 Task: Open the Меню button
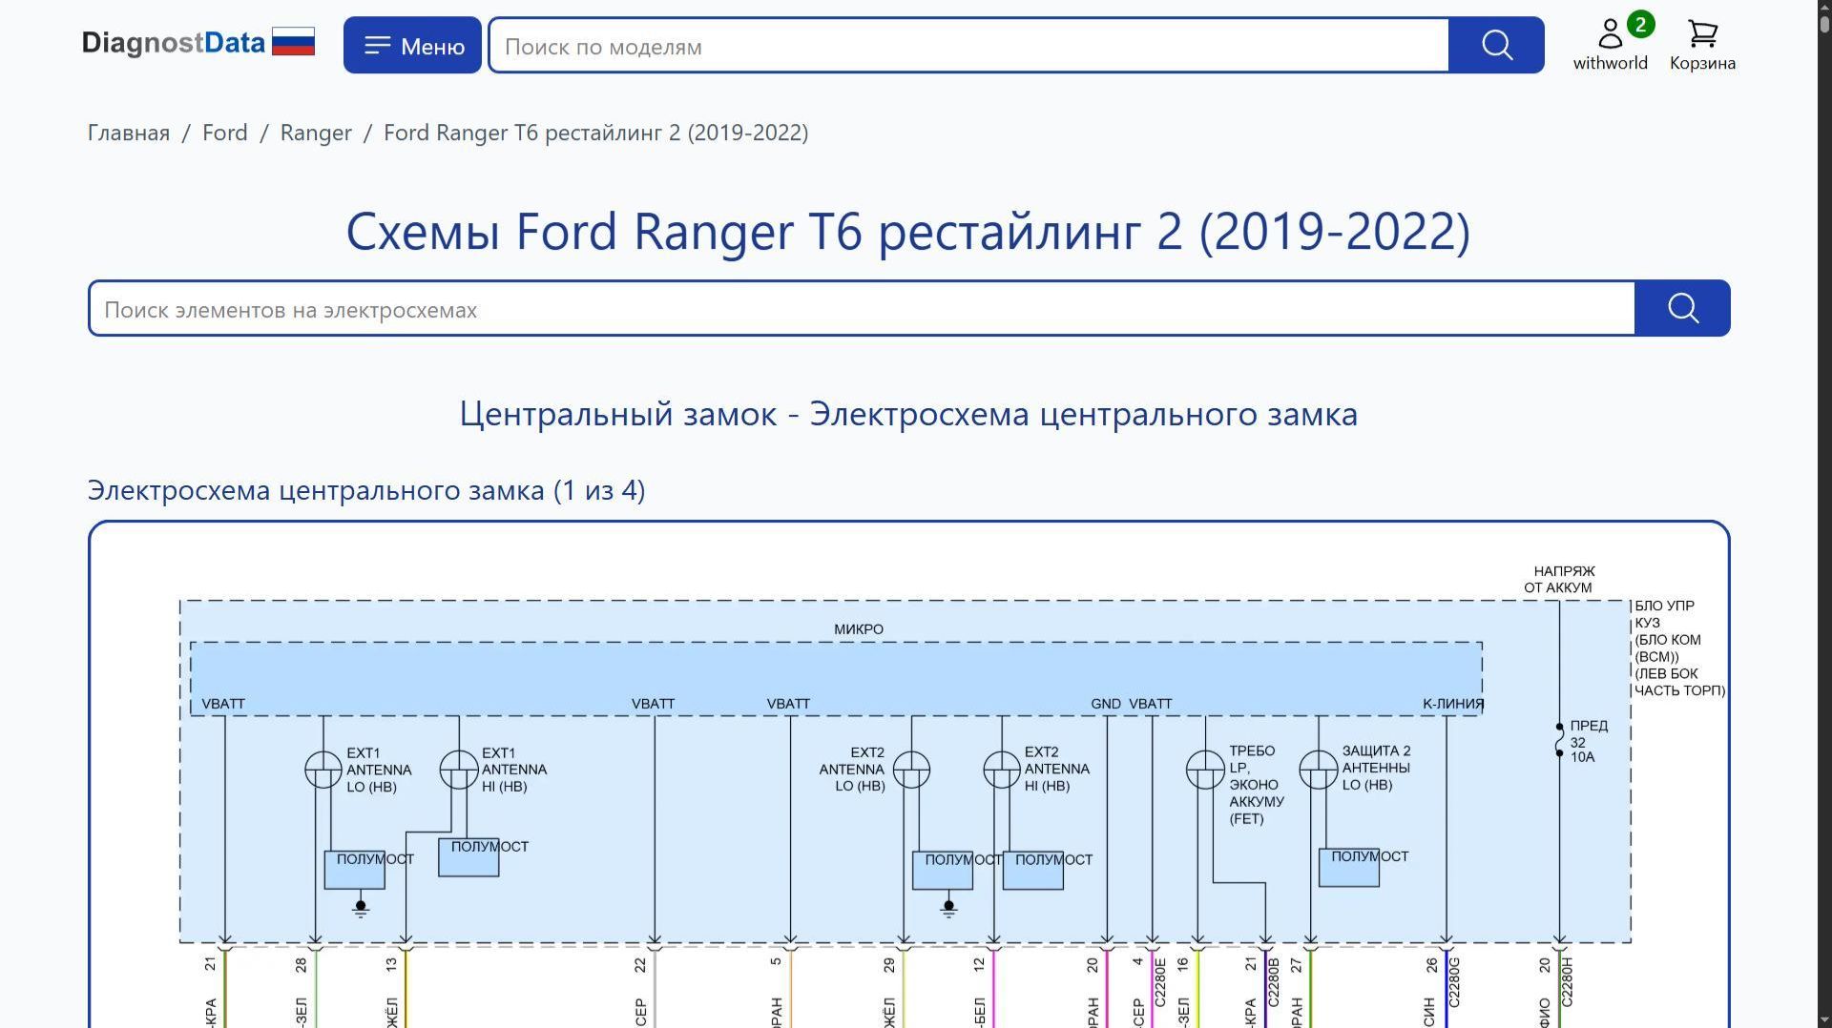click(x=412, y=45)
